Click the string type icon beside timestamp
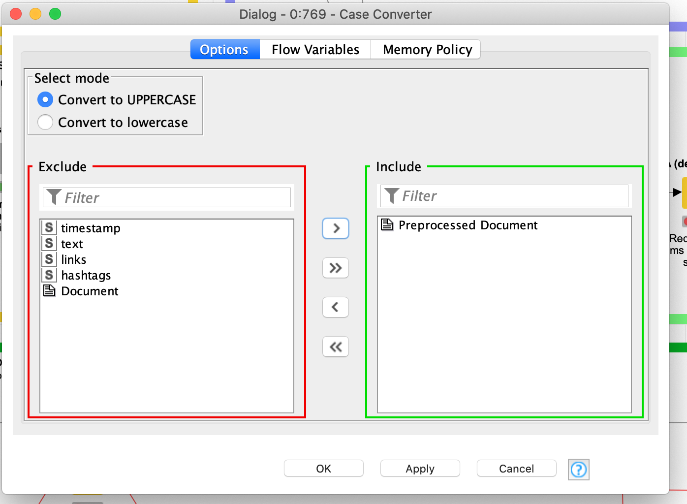This screenshot has width=687, height=504. click(x=49, y=228)
